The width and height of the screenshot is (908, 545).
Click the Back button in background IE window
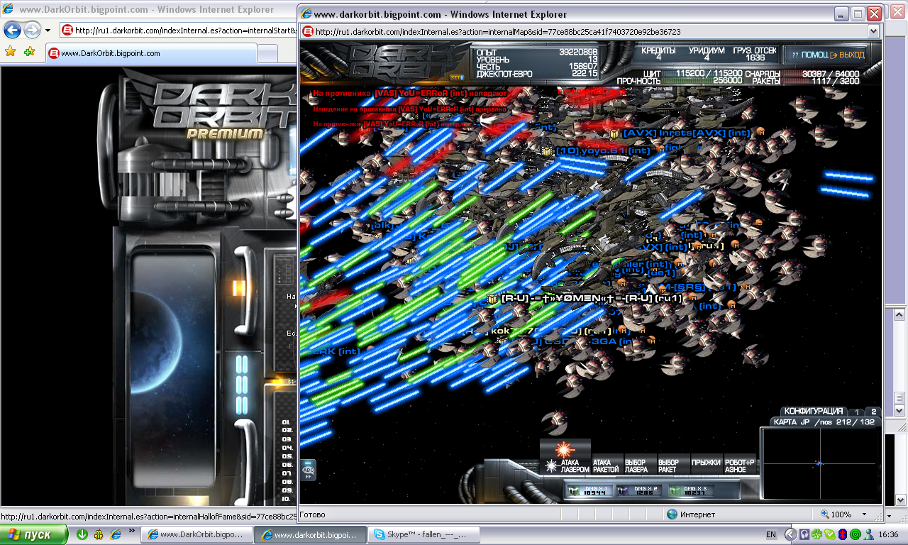[x=13, y=31]
